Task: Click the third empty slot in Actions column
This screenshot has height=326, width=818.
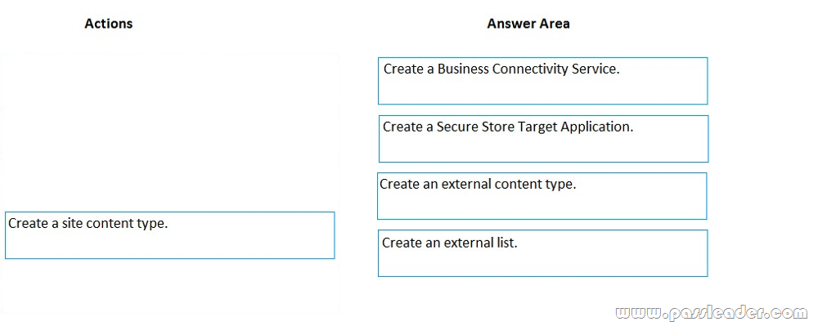Action: (x=169, y=182)
